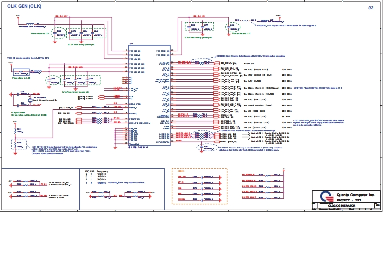Click the L33 inductor symbol at top left
Screen dimensions: 388x274
tap(38, 23)
